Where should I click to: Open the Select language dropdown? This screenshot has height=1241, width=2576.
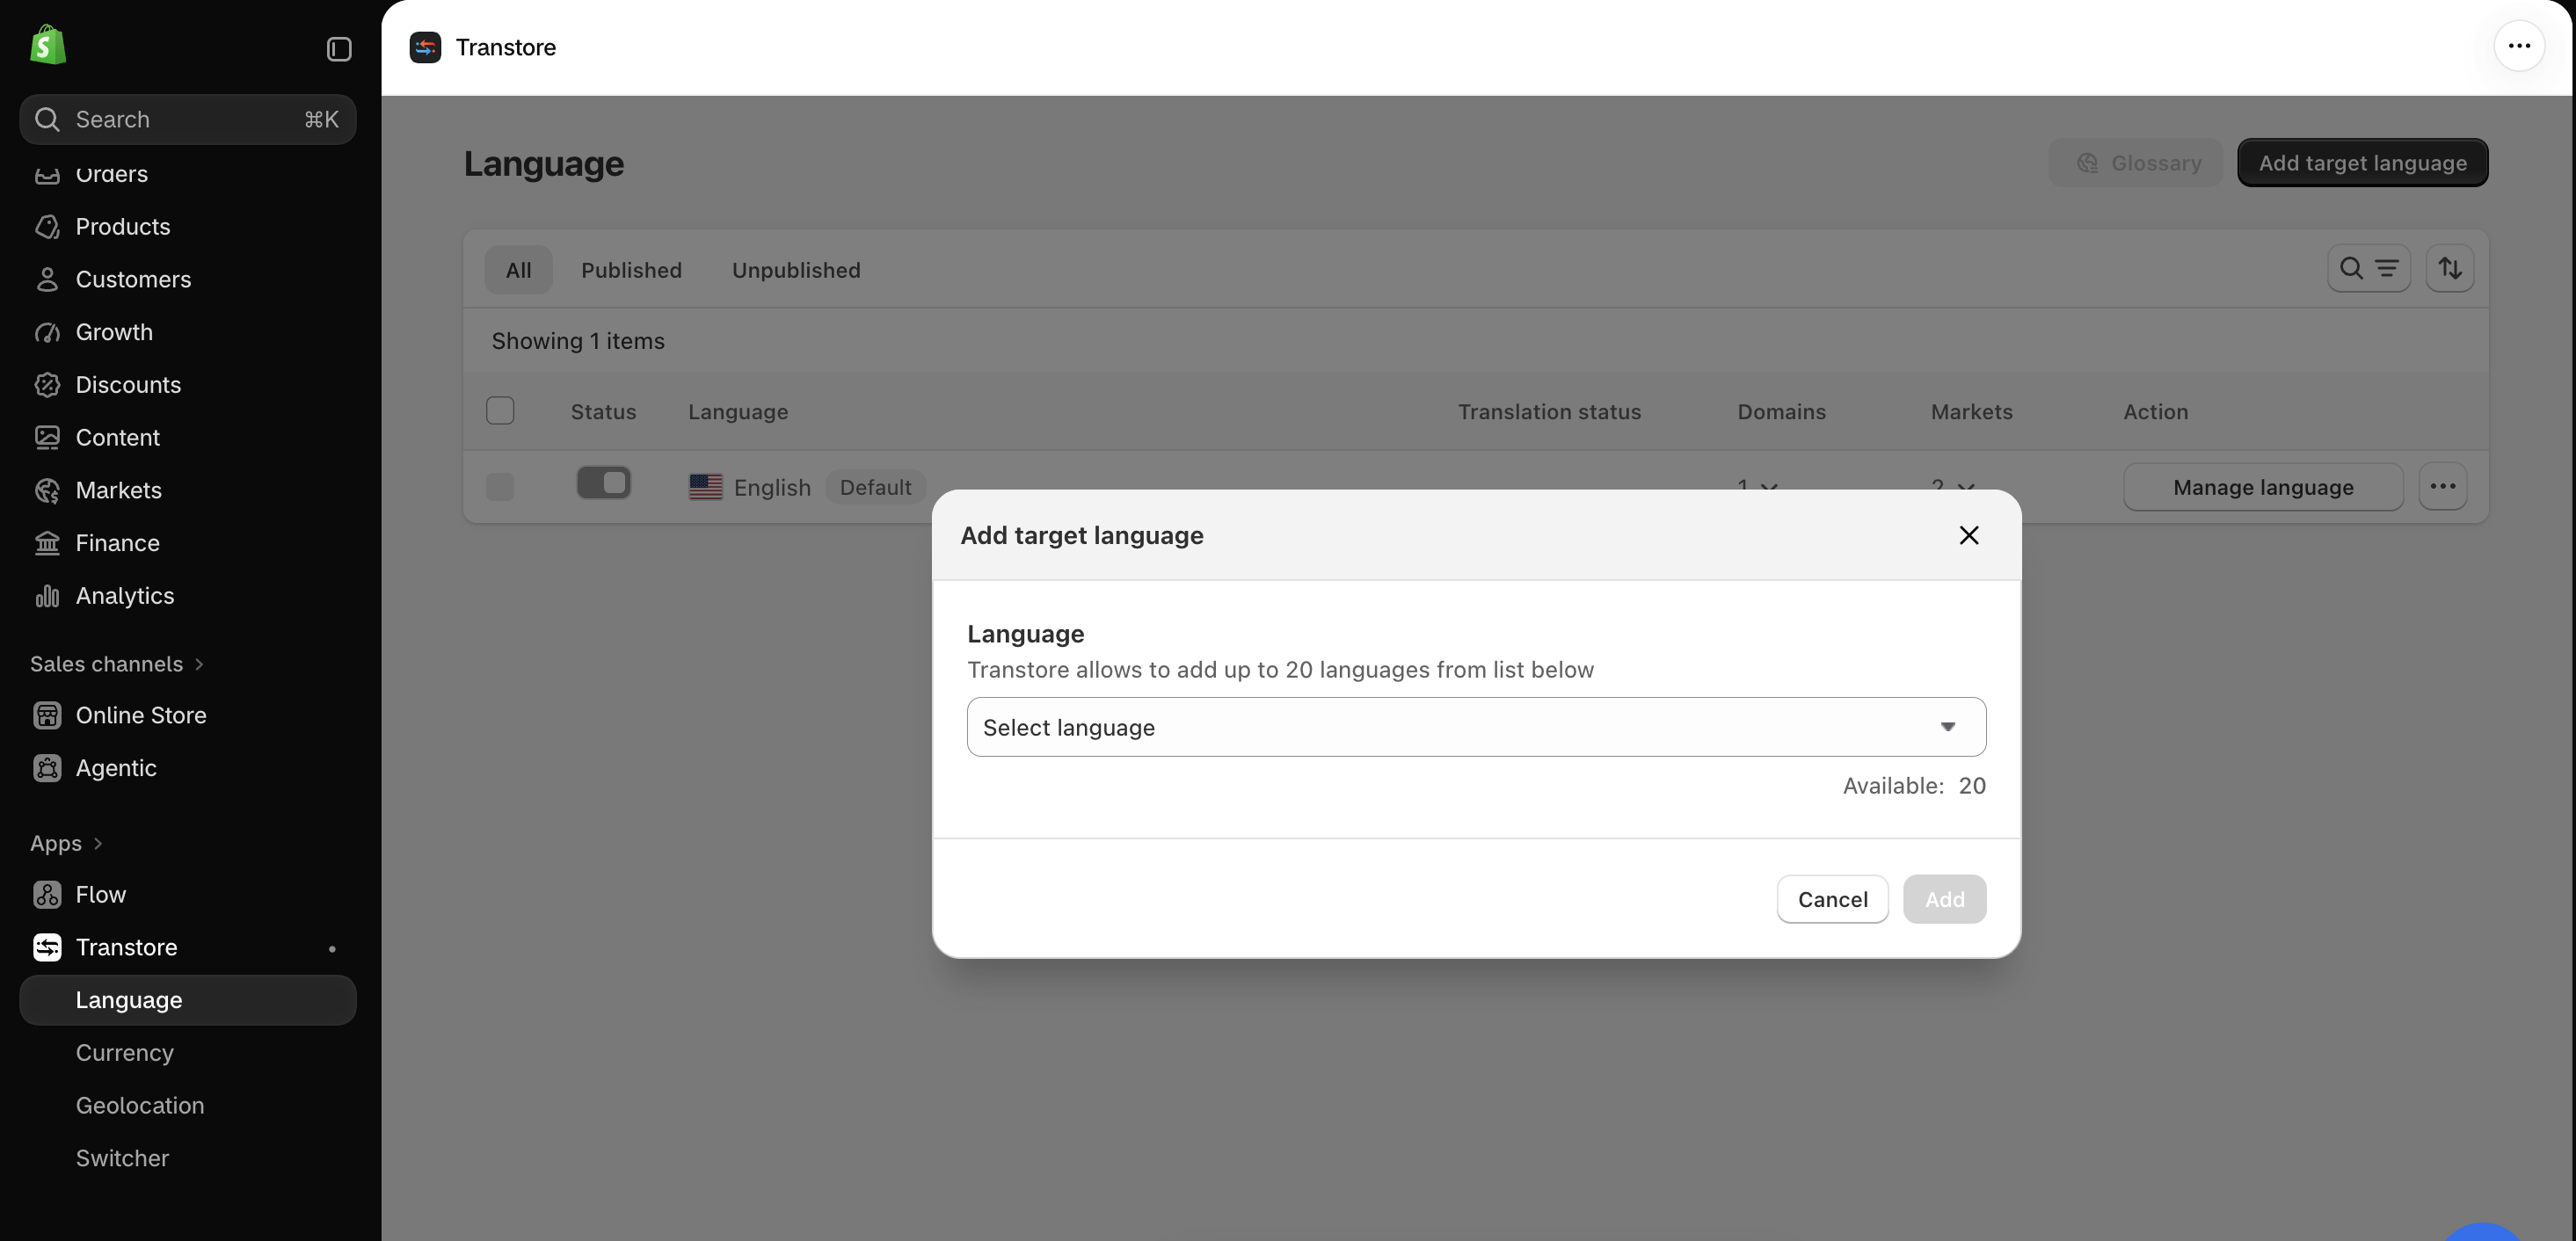pos(1476,727)
